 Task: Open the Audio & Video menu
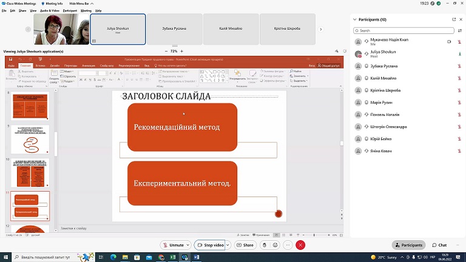click(x=50, y=10)
